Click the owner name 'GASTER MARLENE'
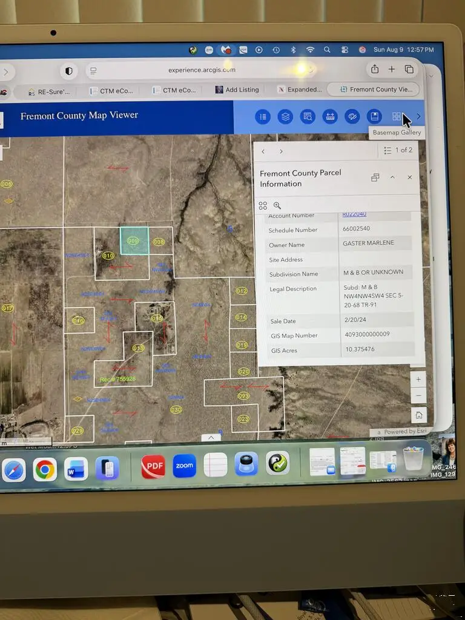 (368, 243)
